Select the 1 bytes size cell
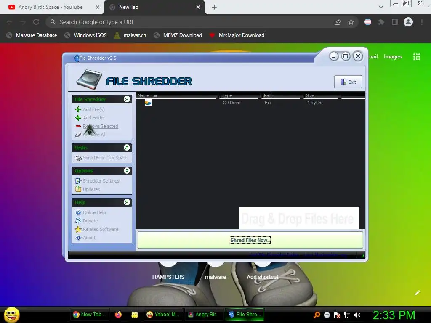 click(315, 103)
